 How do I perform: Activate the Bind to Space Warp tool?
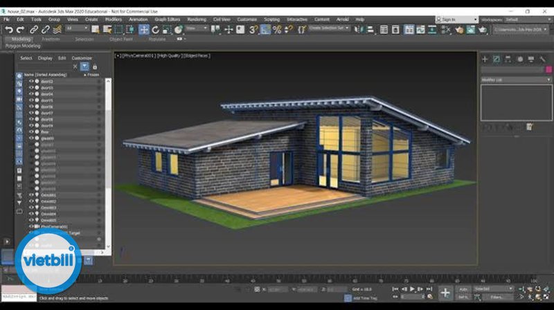[57, 30]
